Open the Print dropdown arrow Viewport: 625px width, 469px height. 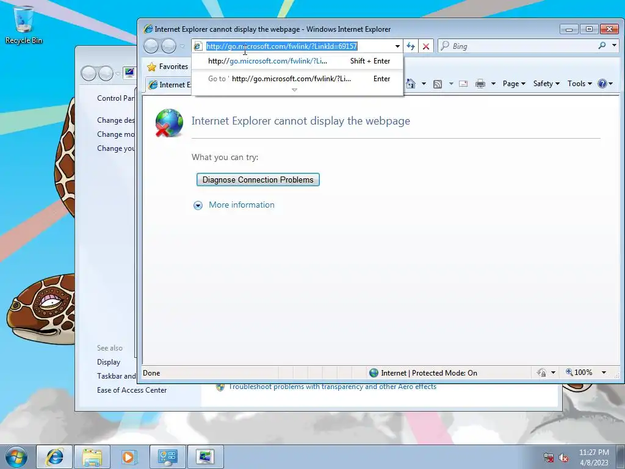[493, 84]
